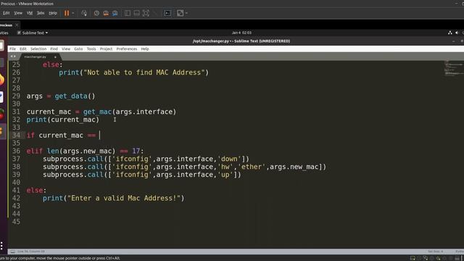This screenshot has height=261, width=464.
Task: Close the macchanger.py tab
Action: [55, 57]
